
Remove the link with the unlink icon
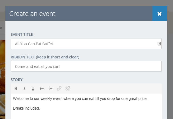click(68, 88)
